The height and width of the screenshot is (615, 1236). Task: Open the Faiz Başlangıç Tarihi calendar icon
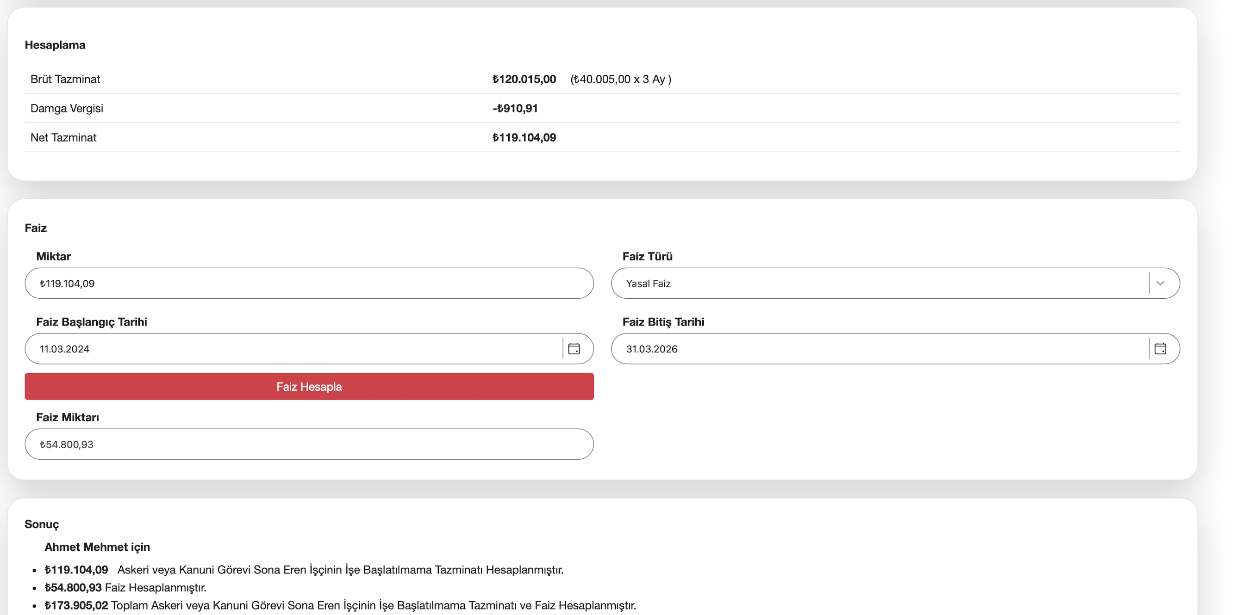[x=574, y=349]
